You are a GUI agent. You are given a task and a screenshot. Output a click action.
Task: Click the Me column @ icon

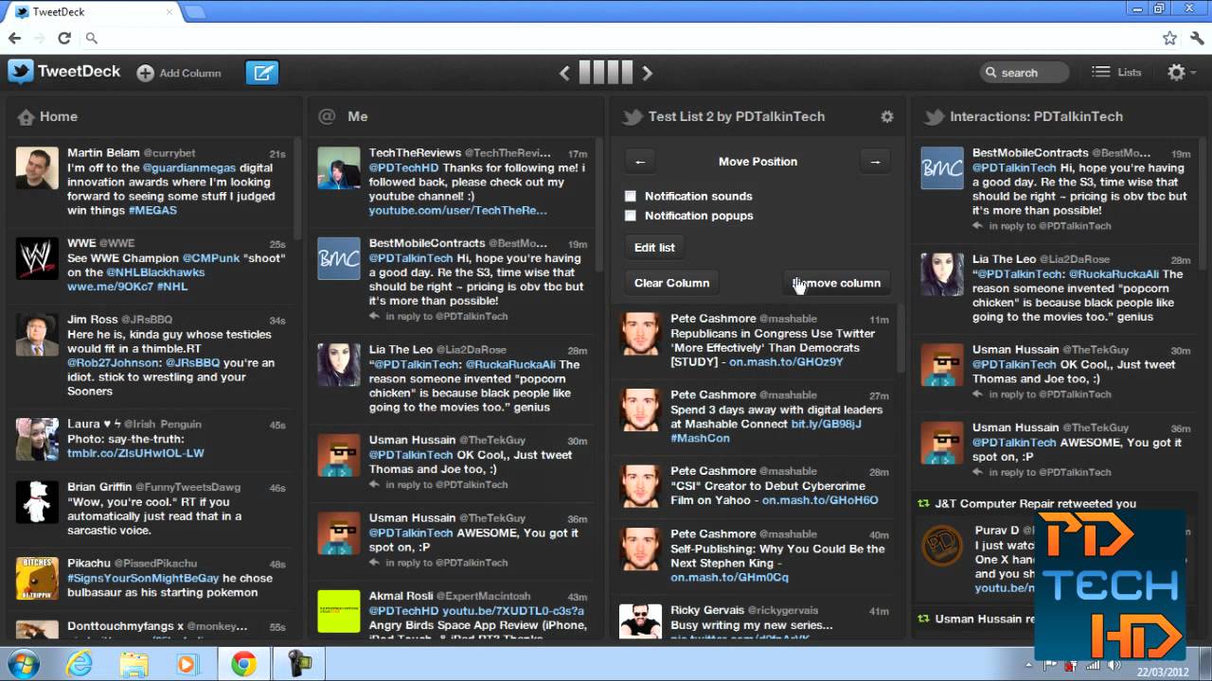[327, 116]
